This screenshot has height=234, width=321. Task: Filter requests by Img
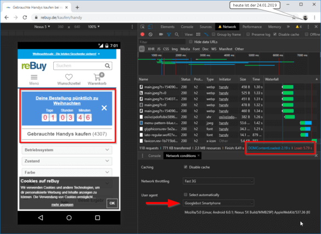[174, 49]
